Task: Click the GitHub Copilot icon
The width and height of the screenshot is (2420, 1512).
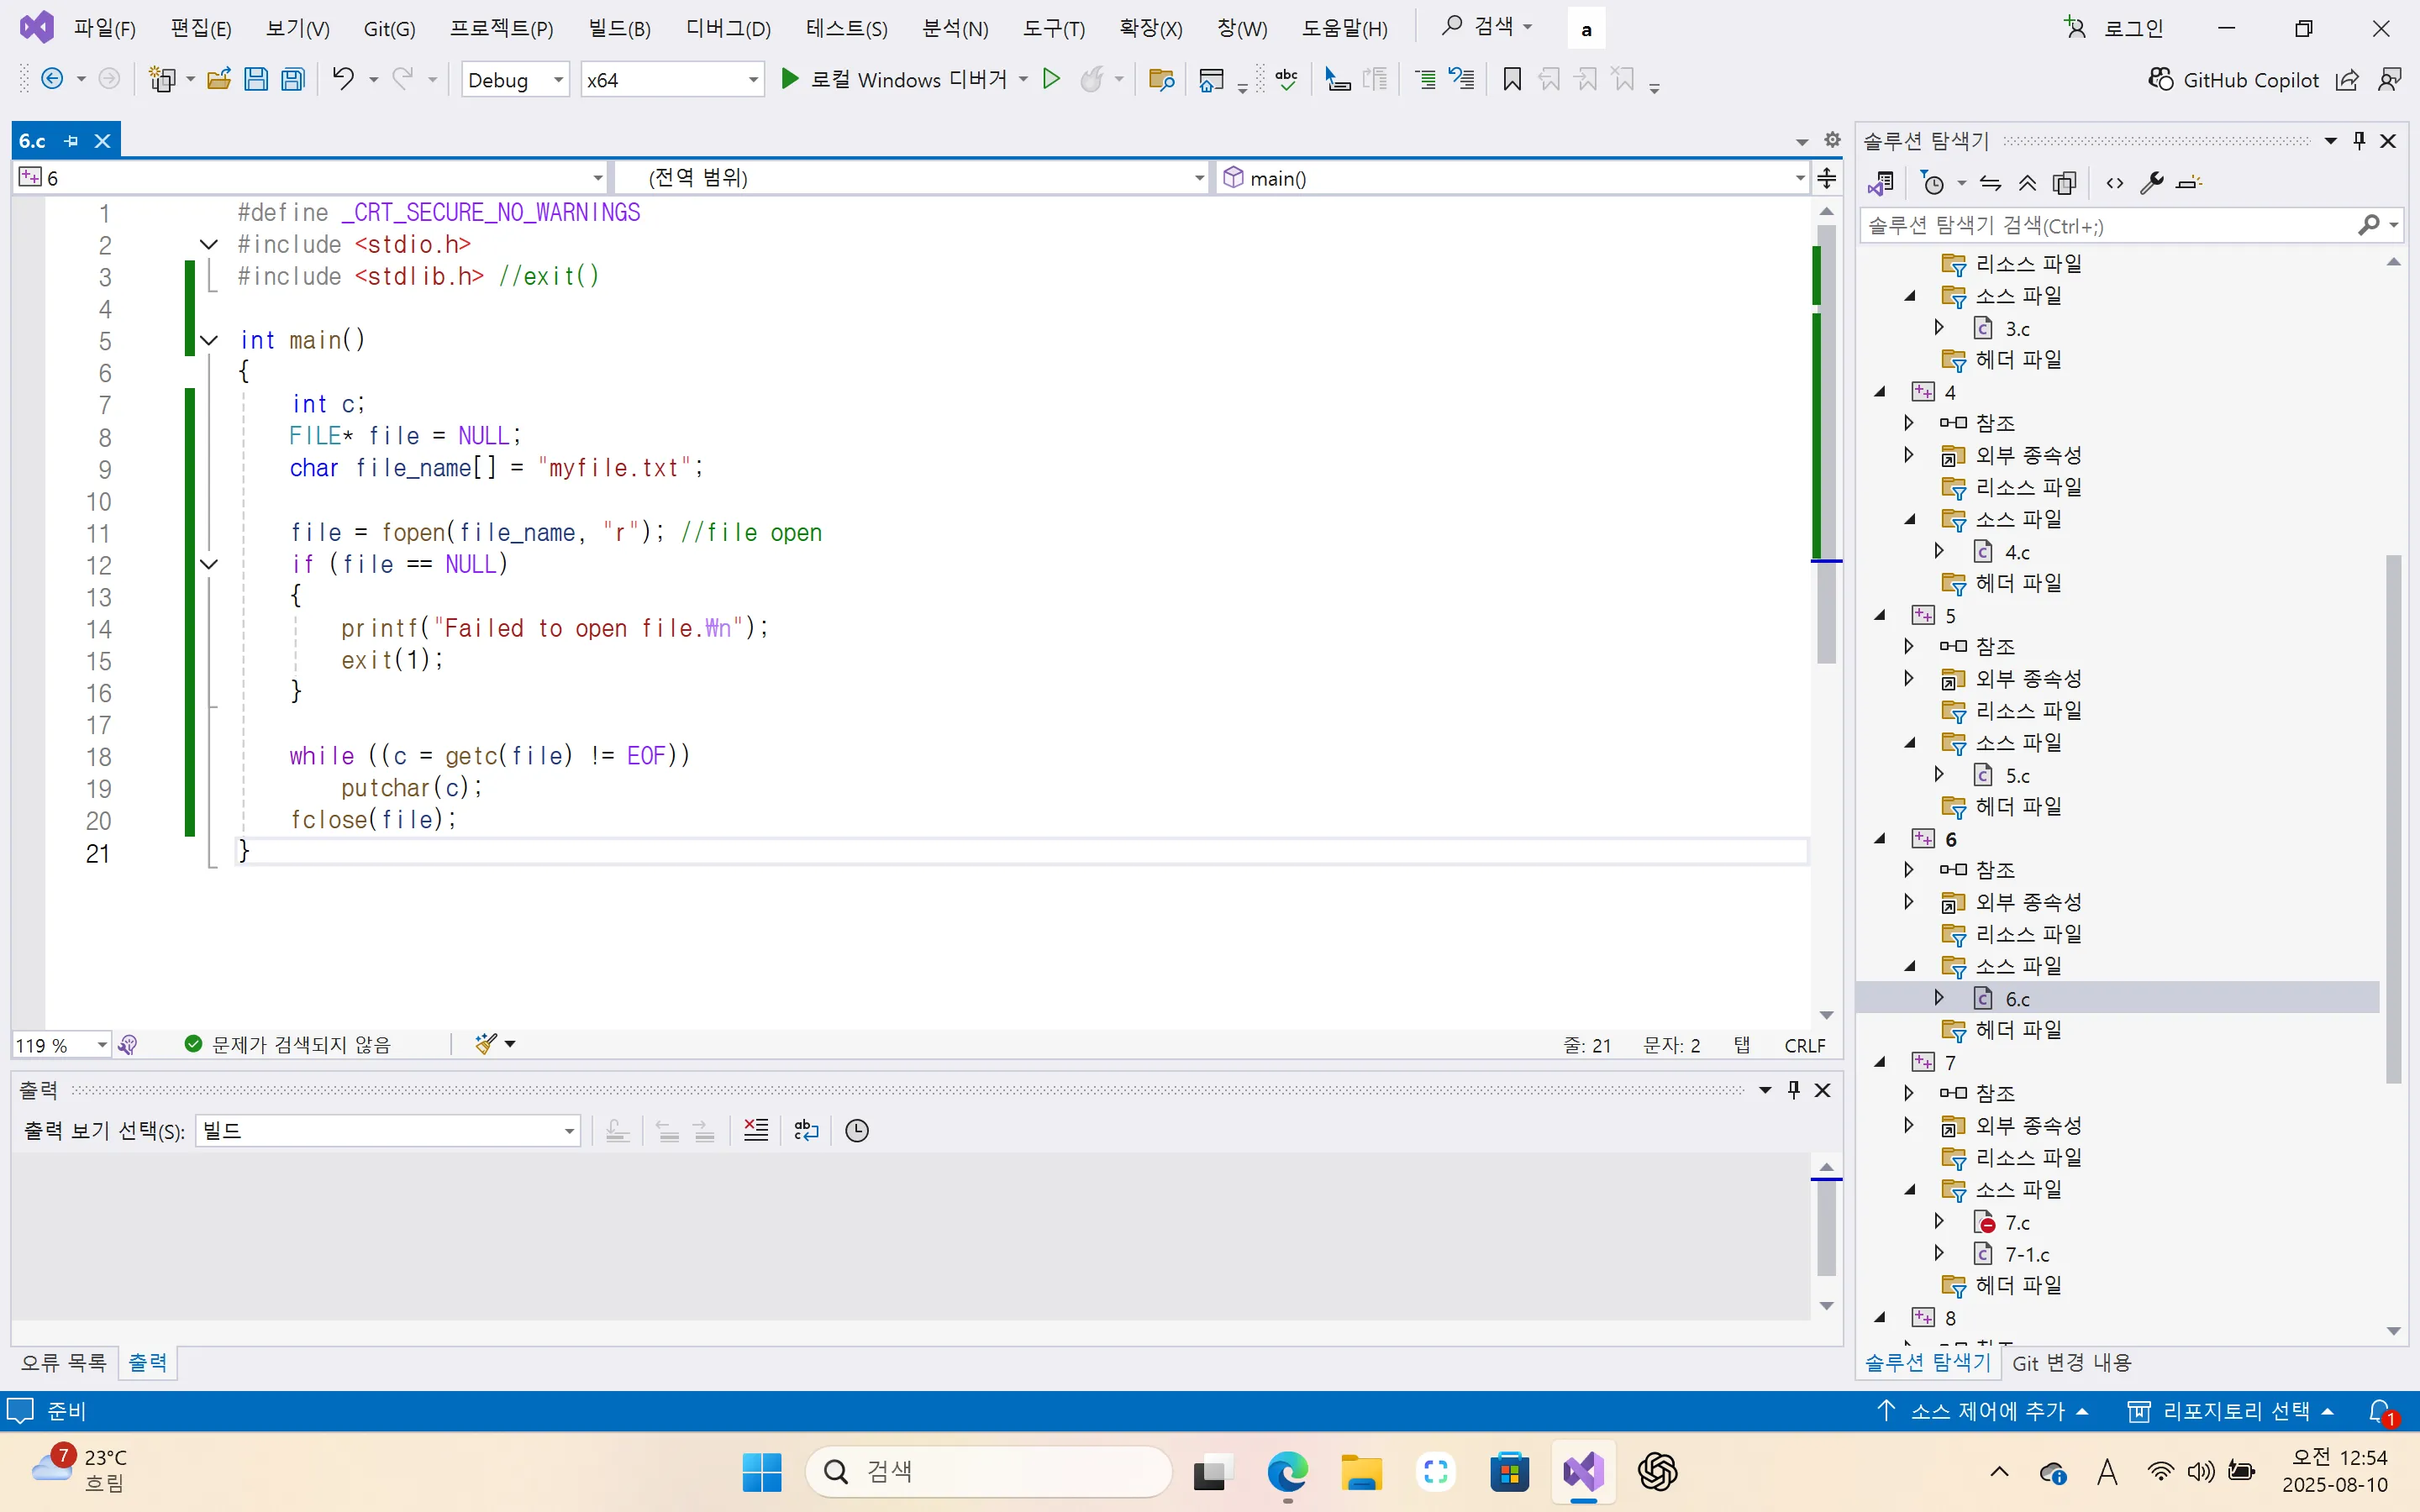Action: point(2160,79)
